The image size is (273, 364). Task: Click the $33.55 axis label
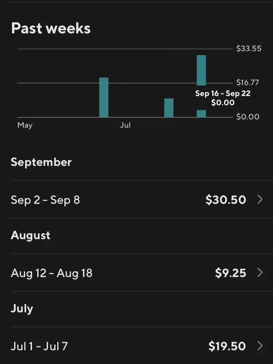coord(249,49)
